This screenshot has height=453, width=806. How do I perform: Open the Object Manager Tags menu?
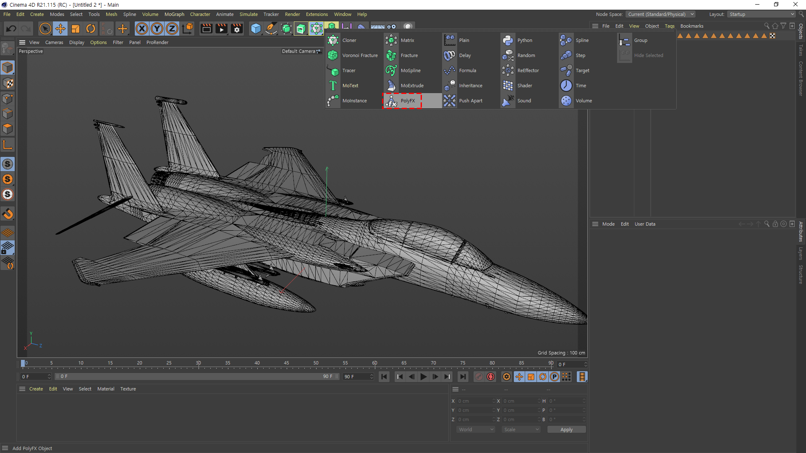coord(670,26)
